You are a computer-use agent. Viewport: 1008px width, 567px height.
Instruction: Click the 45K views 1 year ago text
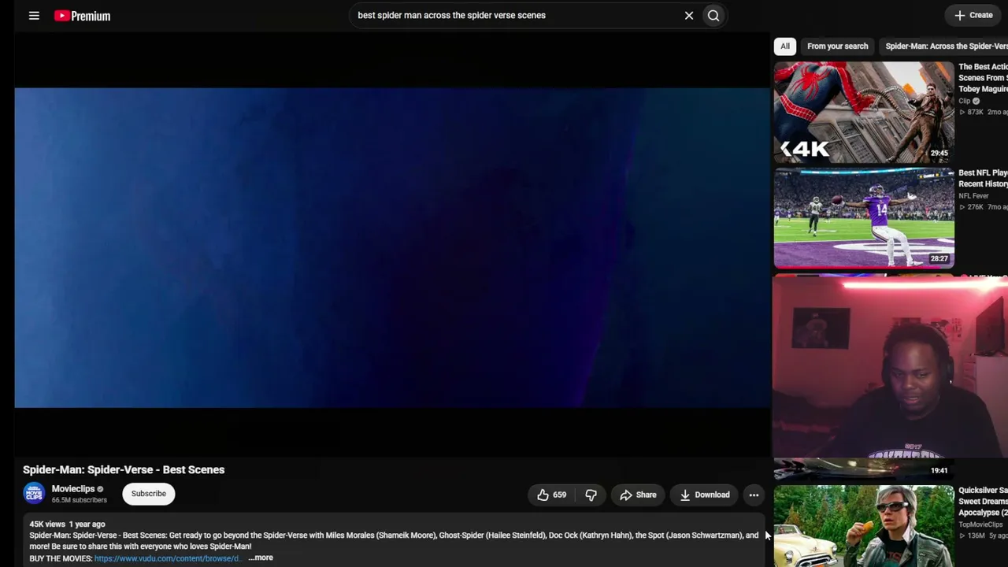pos(67,524)
